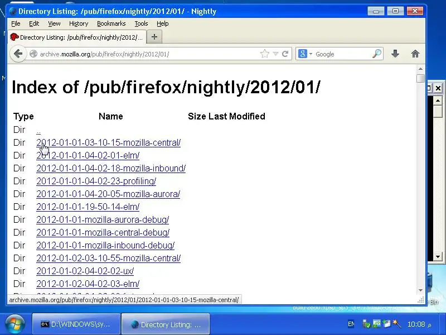Click the wand tray icon beside the clock
446x335 pixels.
397,324
